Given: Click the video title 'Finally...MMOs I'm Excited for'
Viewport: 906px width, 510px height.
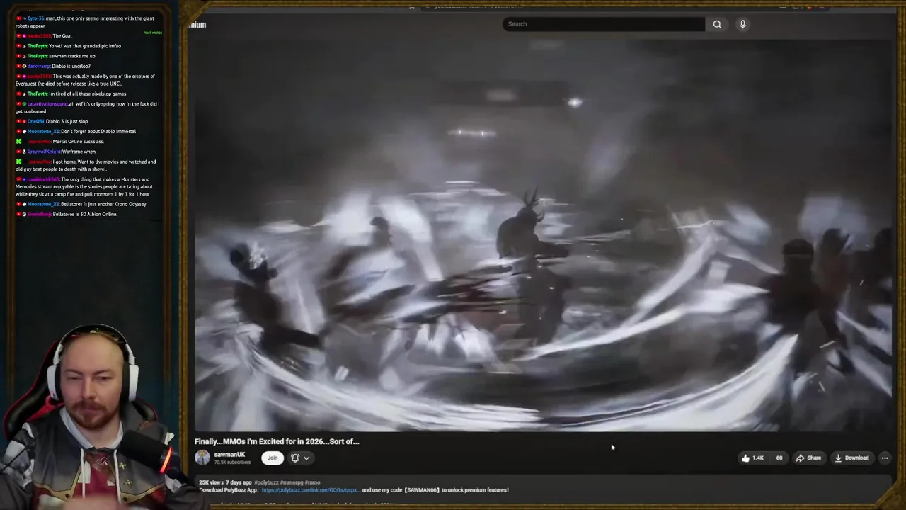Looking at the screenshot, I should (x=277, y=441).
